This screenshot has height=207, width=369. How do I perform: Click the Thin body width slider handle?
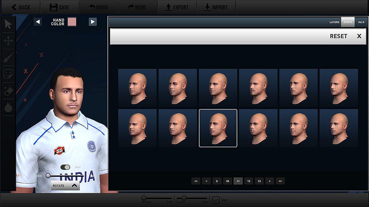pos(48,176)
